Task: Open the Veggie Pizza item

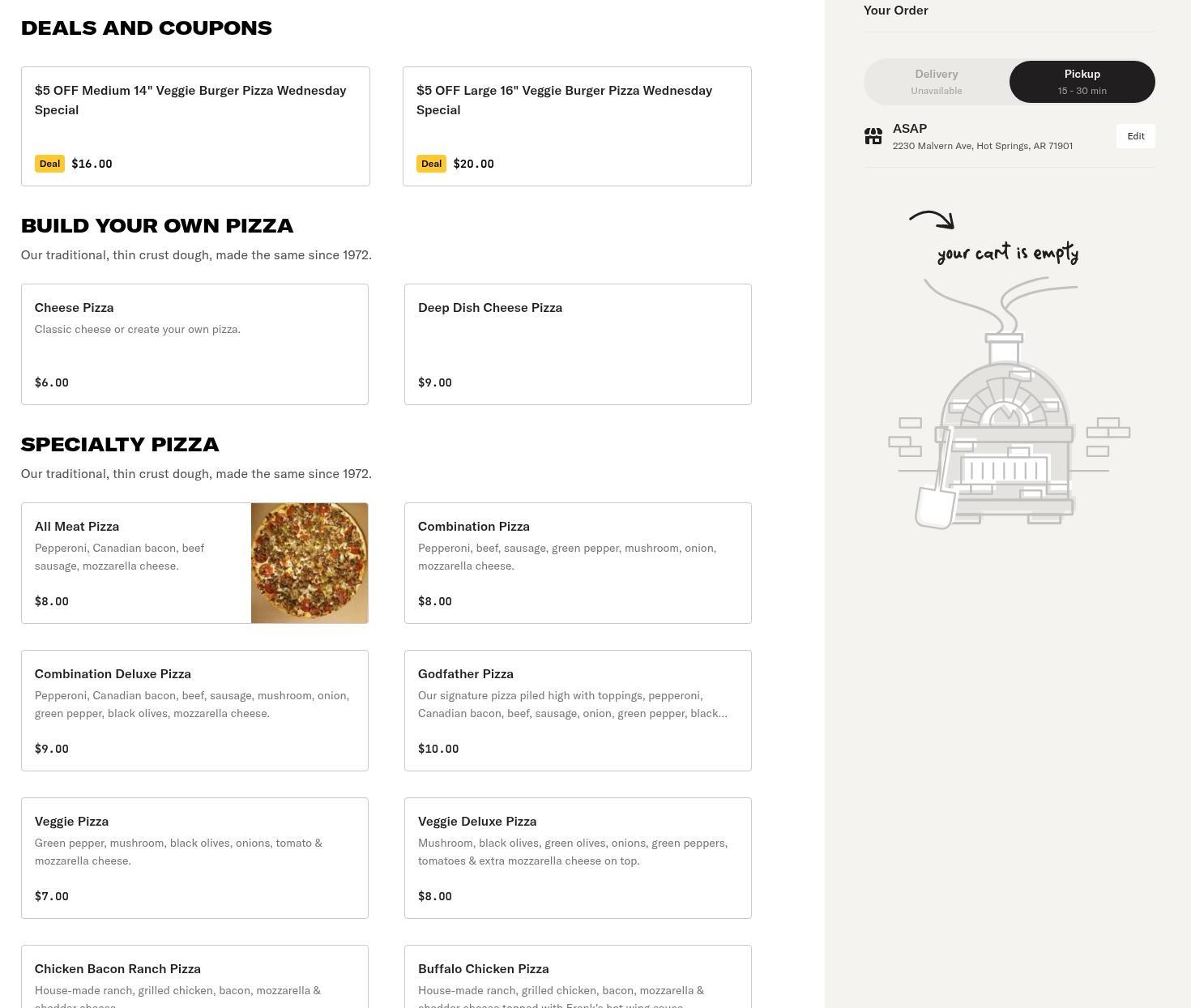Action: point(194,858)
